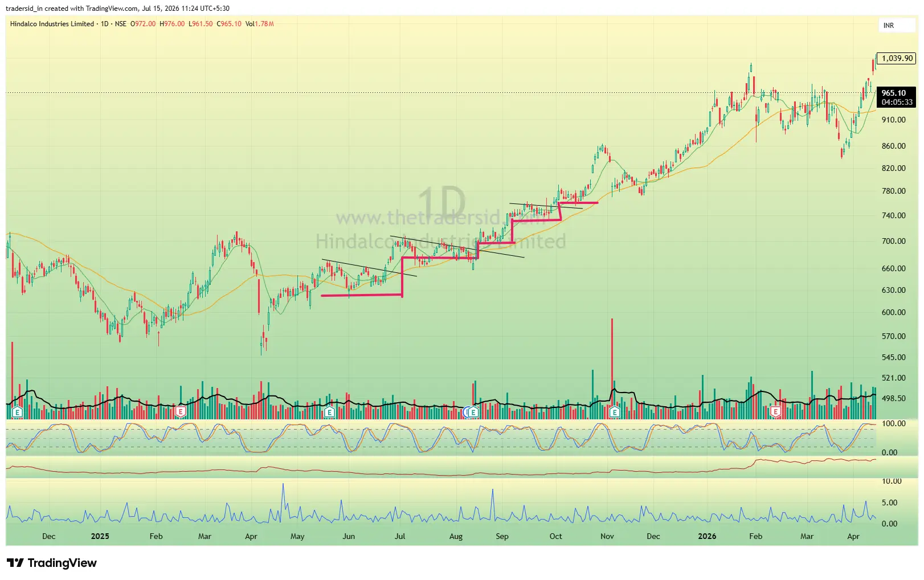Click the 660.00 price axis label
Viewport: 924px width, 580px height.
(x=893, y=268)
